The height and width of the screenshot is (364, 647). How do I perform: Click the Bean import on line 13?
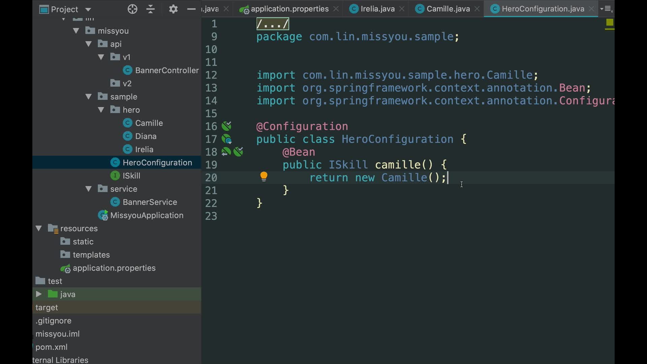pyautogui.click(x=424, y=88)
